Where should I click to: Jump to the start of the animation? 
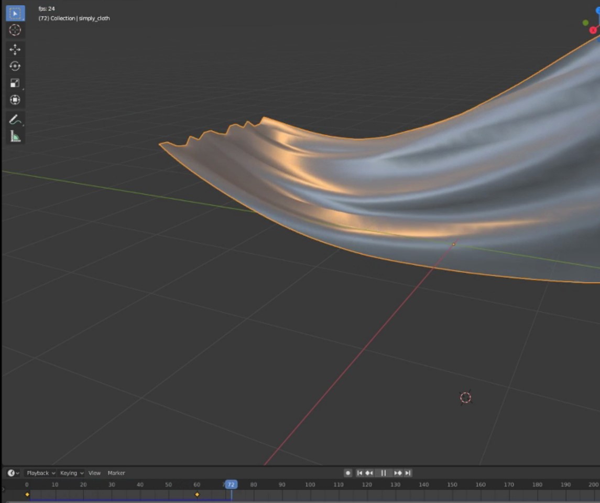(360, 473)
